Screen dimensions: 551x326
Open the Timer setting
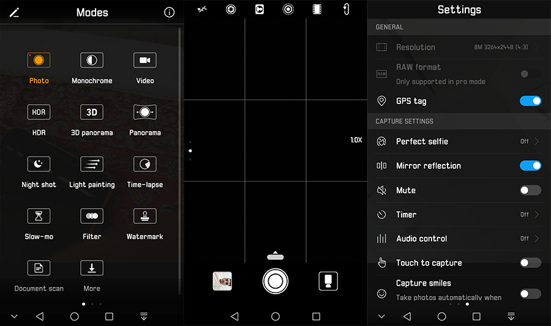point(459,215)
